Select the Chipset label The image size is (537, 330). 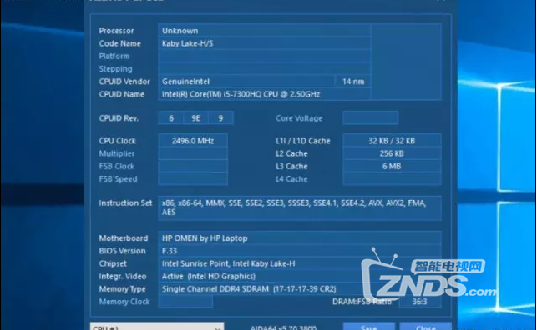(113, 263)
